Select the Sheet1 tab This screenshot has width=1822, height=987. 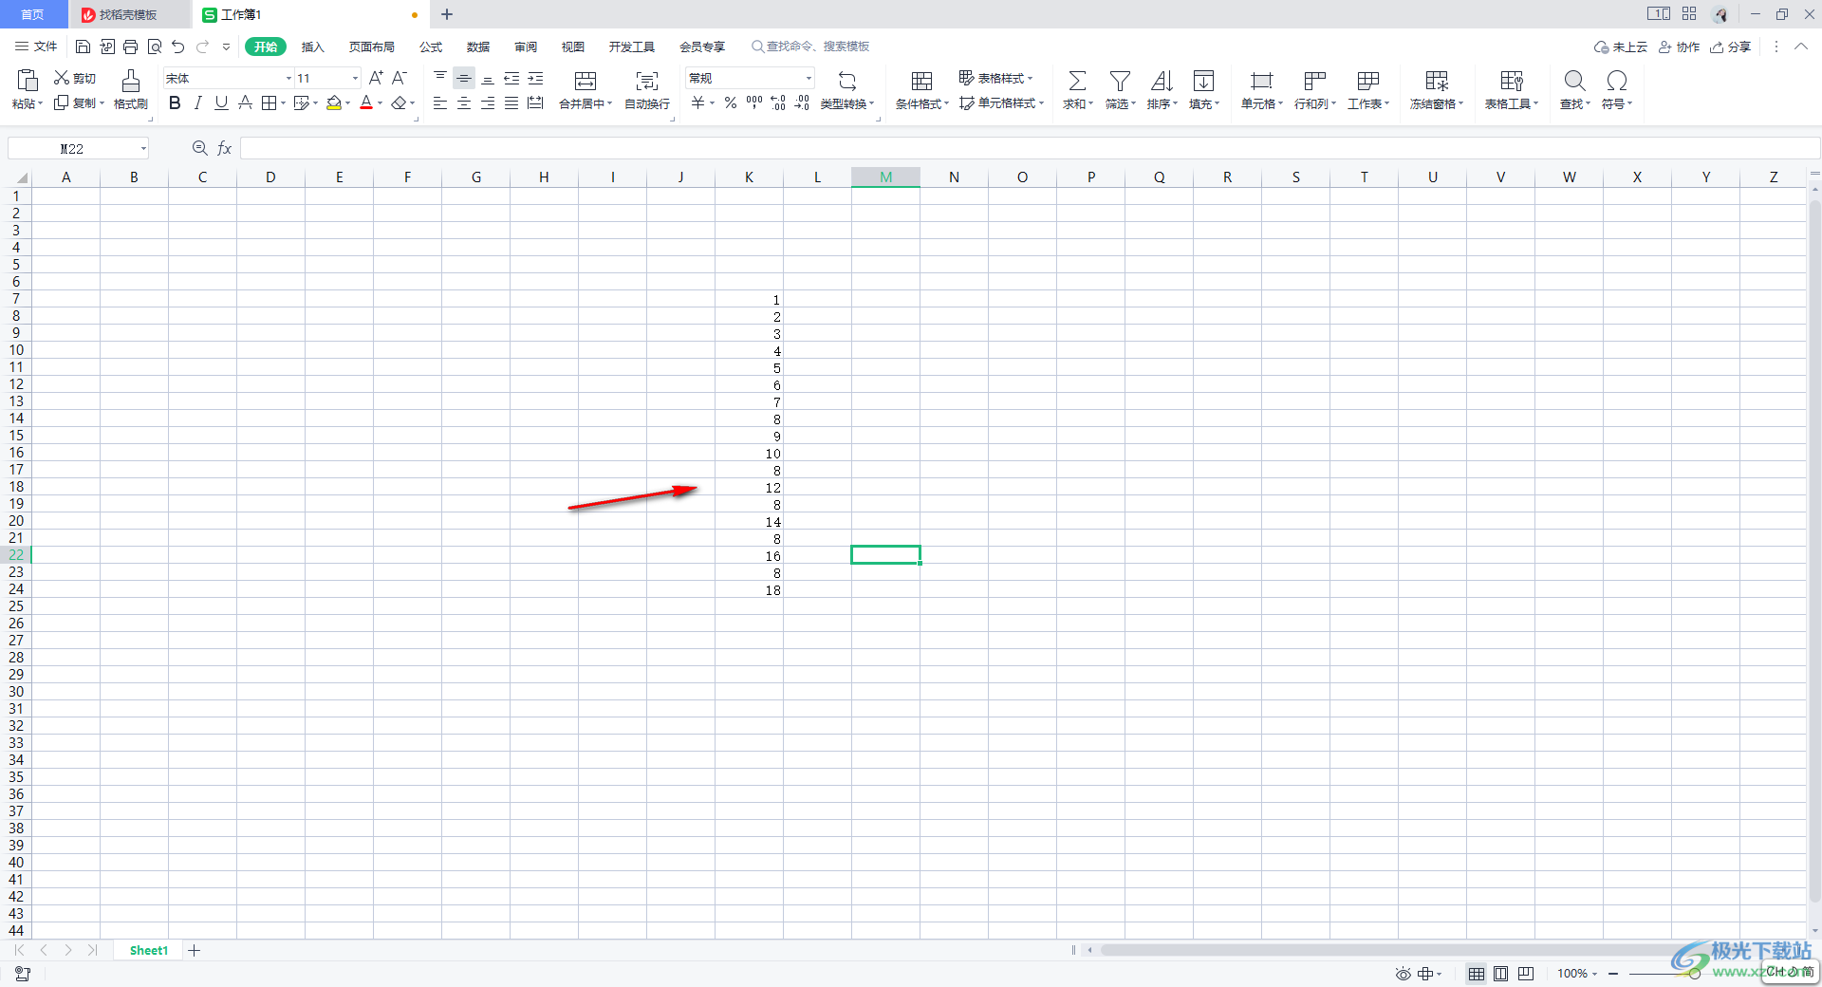click(x=148, y=950)
